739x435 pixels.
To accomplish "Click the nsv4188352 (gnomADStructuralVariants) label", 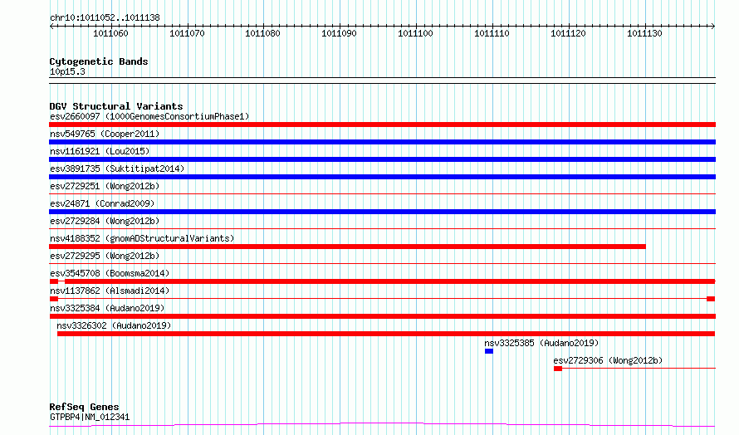I will coord(142,238).
